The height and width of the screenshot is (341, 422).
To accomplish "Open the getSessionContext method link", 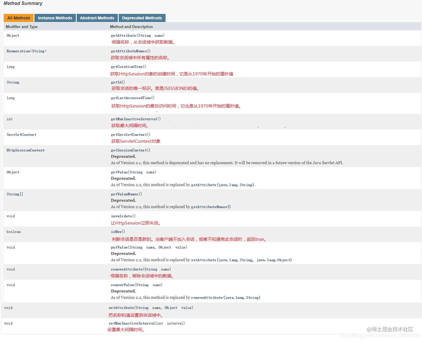I will pos(129,150).
